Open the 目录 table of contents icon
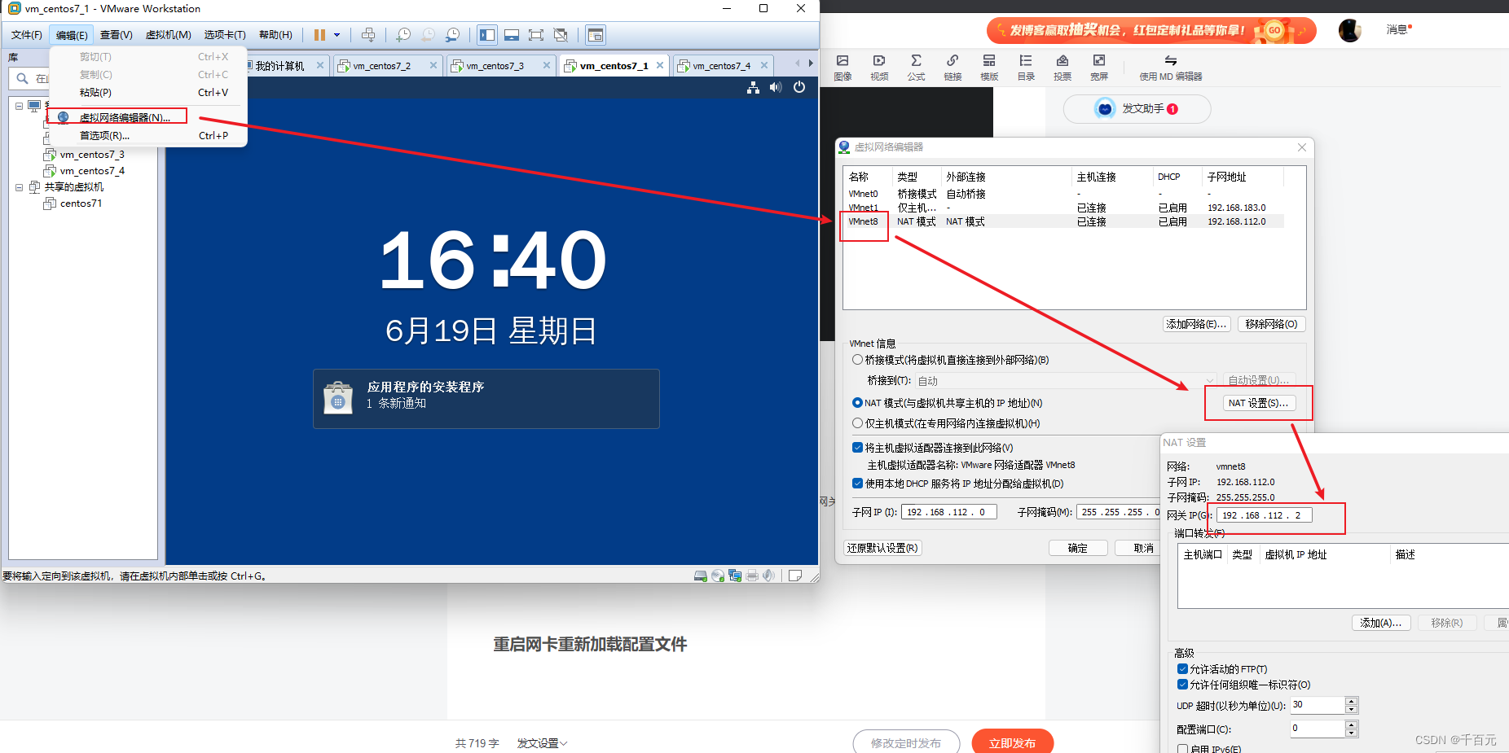1509x753 pixels. coord(1026,67)
